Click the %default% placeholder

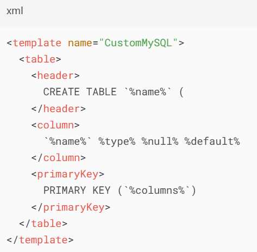[212, 142]
